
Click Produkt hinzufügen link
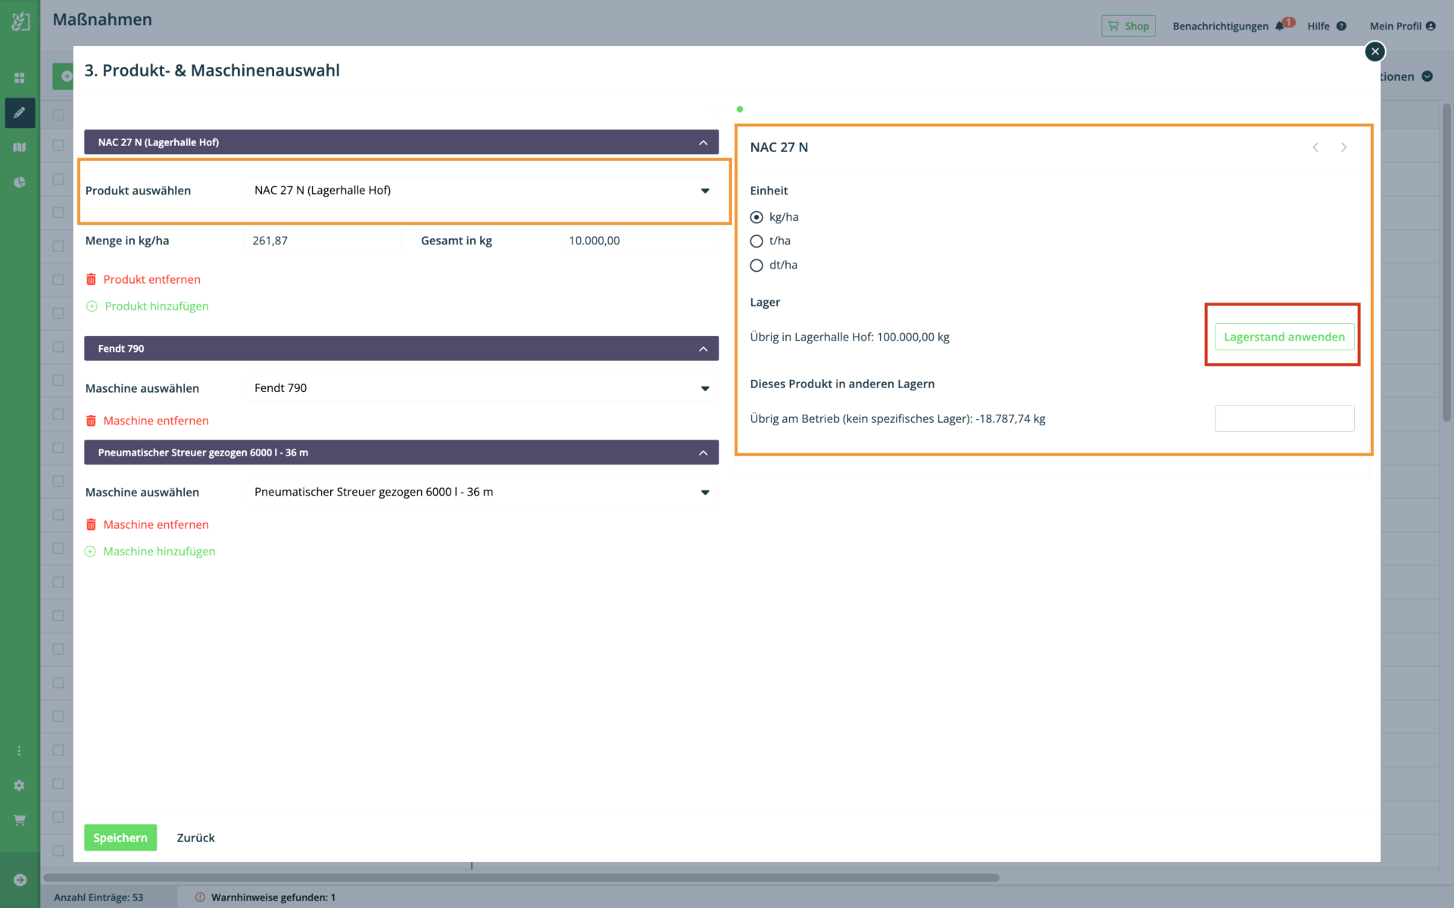coord(157,306)
